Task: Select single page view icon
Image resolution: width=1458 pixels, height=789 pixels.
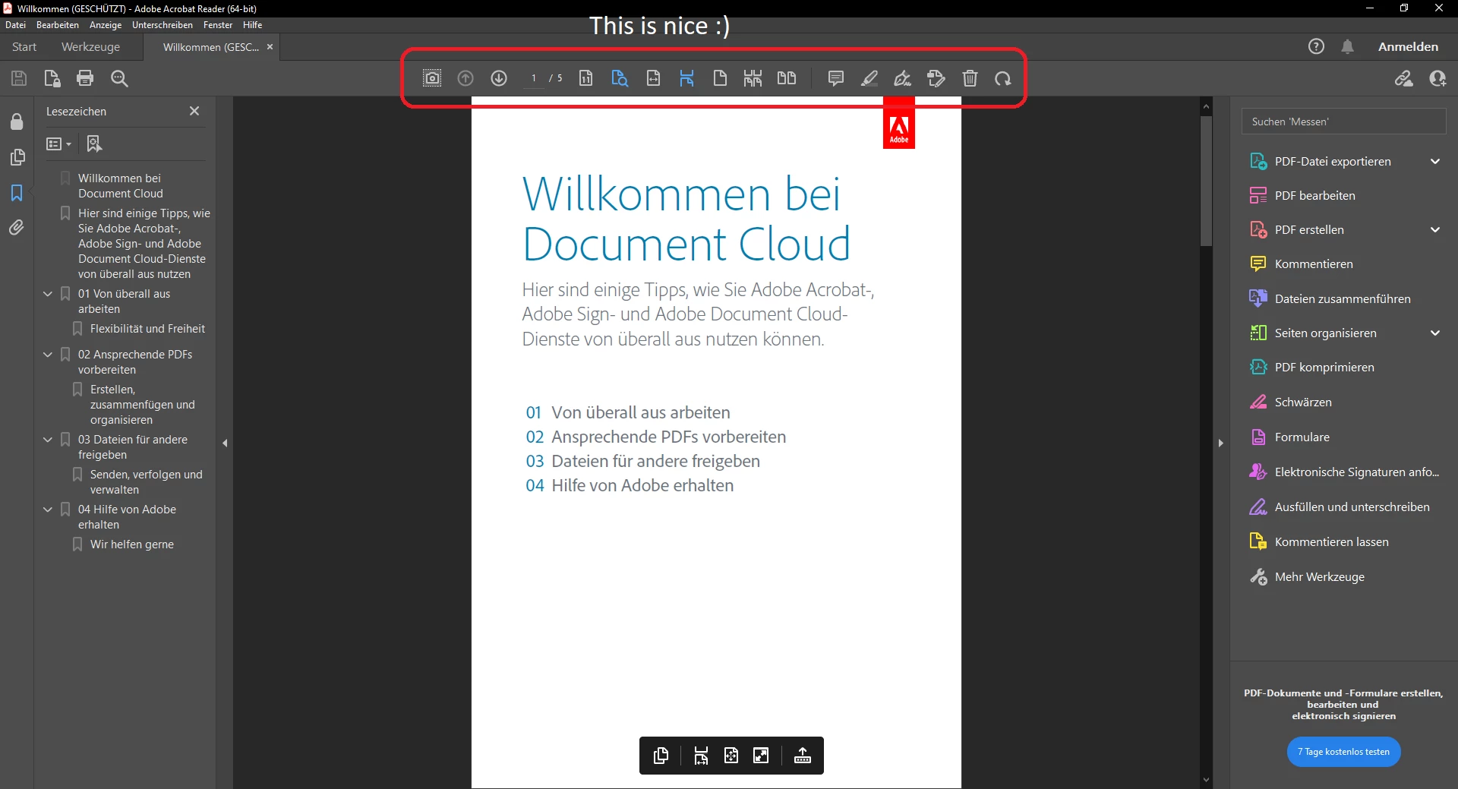Action: [720, 78]
